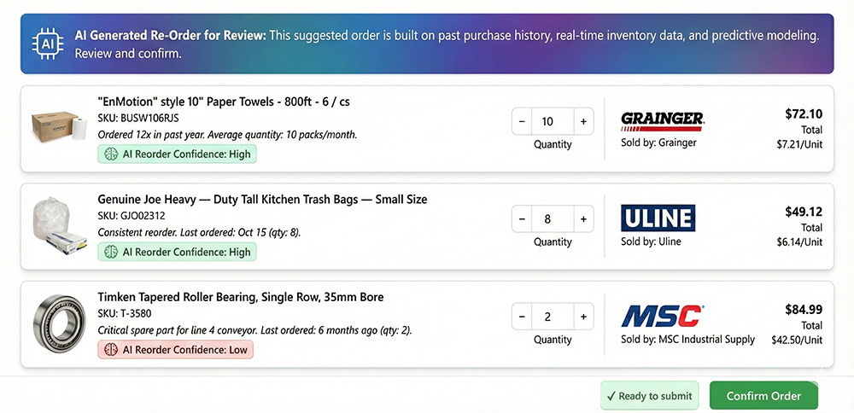Reduce roller bearing quantity with minus
854x413 pixels.
click(x=522, y=317)
